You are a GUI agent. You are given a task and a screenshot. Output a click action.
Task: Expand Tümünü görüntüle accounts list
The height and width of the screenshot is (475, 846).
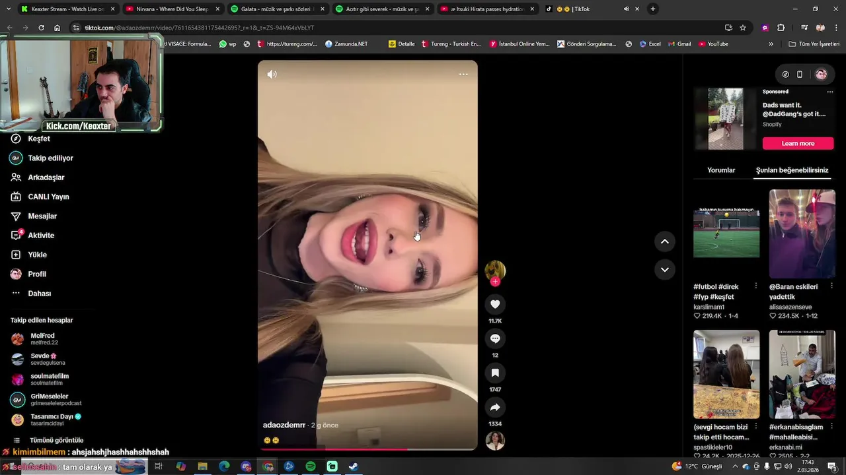tap(56, 440)
